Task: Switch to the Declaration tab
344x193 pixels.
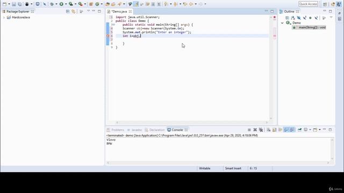Action: tap(154, 130)
